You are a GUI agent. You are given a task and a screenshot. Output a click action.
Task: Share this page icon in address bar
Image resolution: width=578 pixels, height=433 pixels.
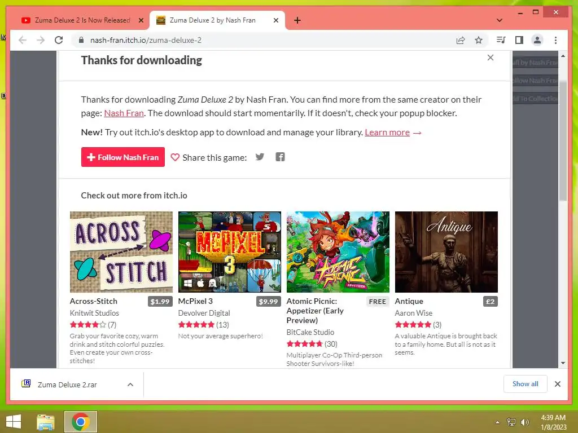click(x=461, y=40)
